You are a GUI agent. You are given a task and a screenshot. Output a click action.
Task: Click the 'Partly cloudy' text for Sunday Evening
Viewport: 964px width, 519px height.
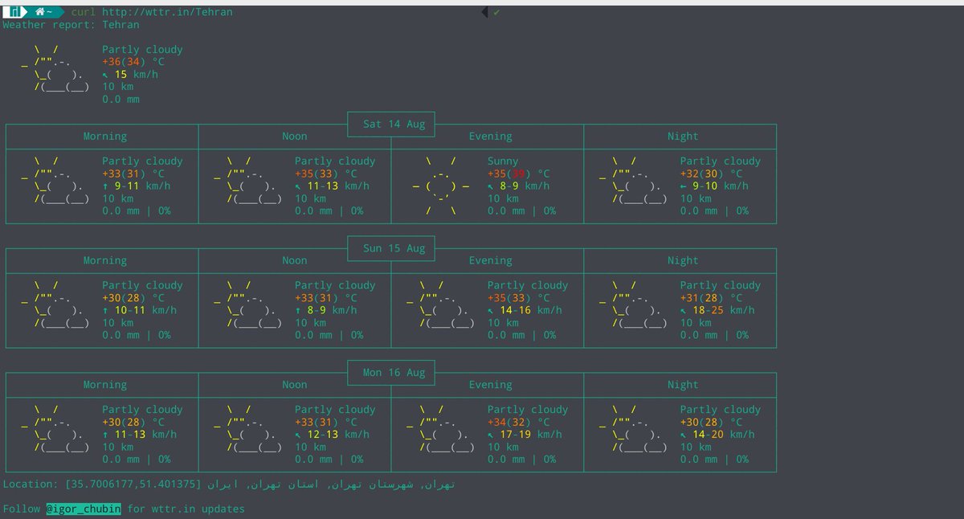click(x=528, y=285)
